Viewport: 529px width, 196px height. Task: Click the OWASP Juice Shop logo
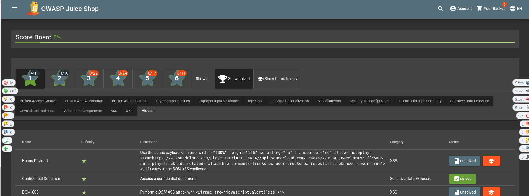(33, 9)
